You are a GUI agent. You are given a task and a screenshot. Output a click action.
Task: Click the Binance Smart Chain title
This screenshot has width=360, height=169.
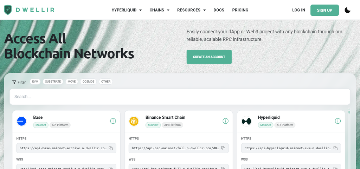pos(165,117)
